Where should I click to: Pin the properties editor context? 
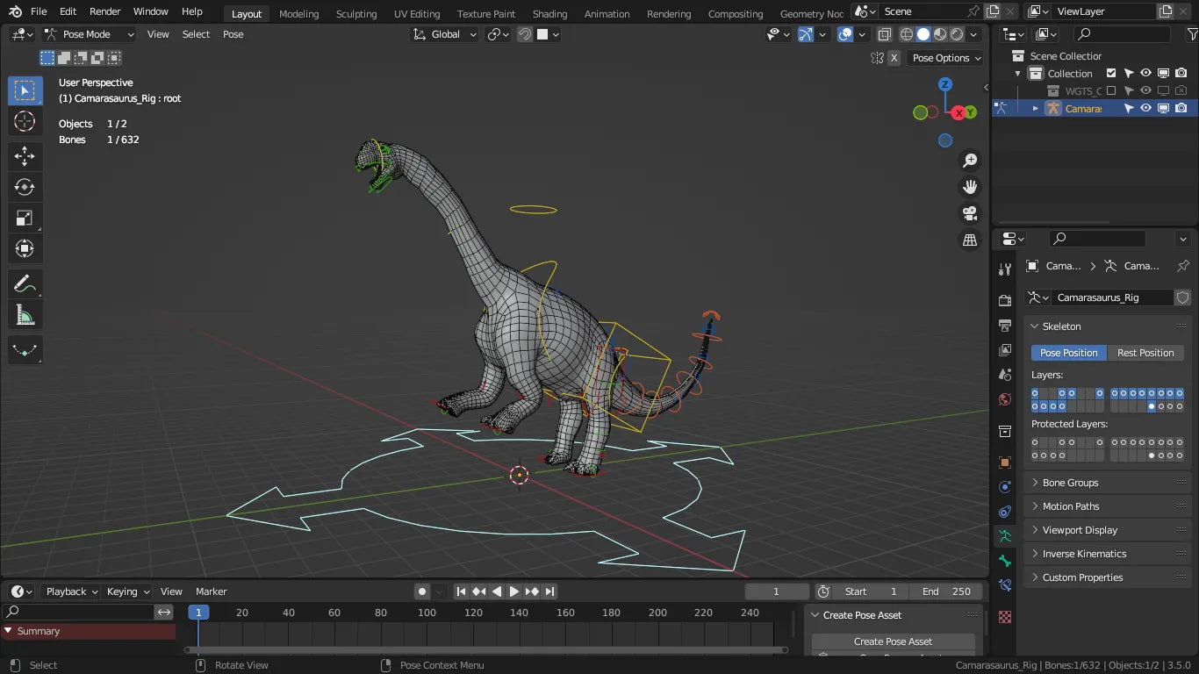click(1183, 266)
